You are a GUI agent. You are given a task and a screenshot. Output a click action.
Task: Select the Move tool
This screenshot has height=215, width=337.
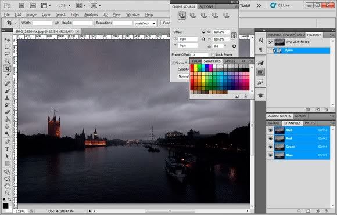pos(7,39)
